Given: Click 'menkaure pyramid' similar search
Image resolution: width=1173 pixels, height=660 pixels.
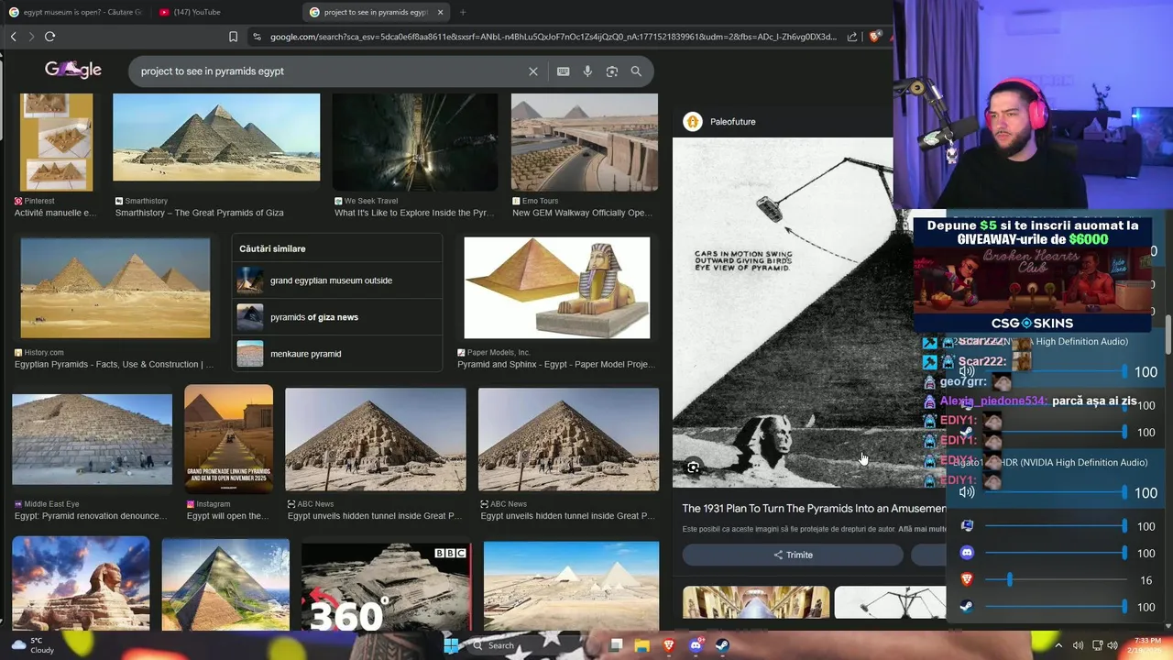Looking at the screenshot, I should coord(337,354).
